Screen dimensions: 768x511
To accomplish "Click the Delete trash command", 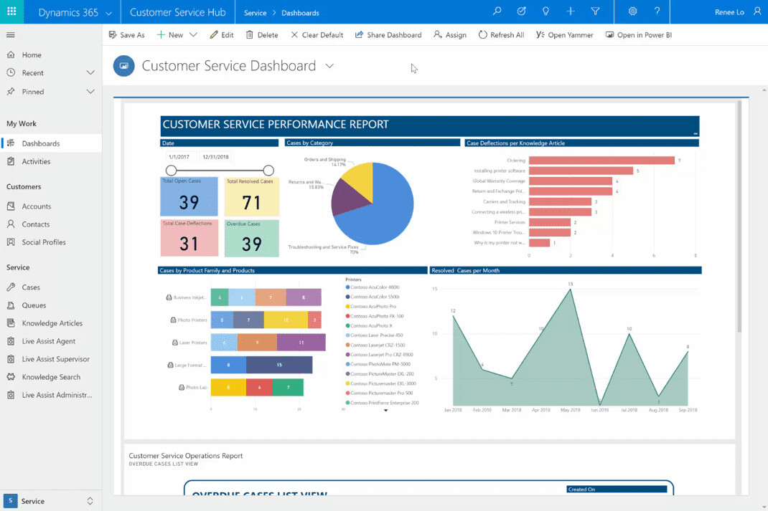I will [x=262, y=34].
